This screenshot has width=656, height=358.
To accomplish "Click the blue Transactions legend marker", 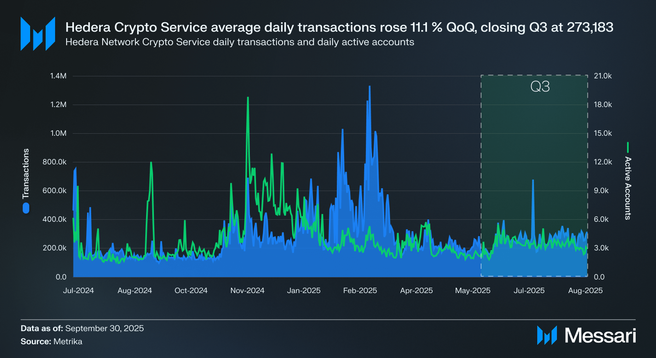I will tap(26, 208).
